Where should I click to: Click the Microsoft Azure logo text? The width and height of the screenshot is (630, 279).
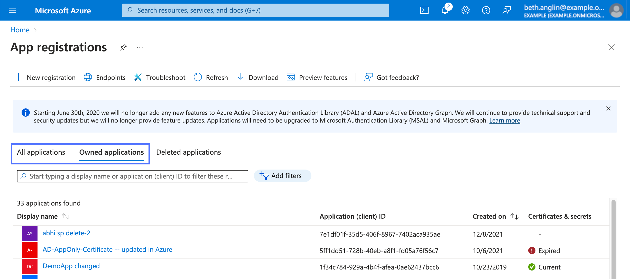pyautogui.click(x=63, y=11)
